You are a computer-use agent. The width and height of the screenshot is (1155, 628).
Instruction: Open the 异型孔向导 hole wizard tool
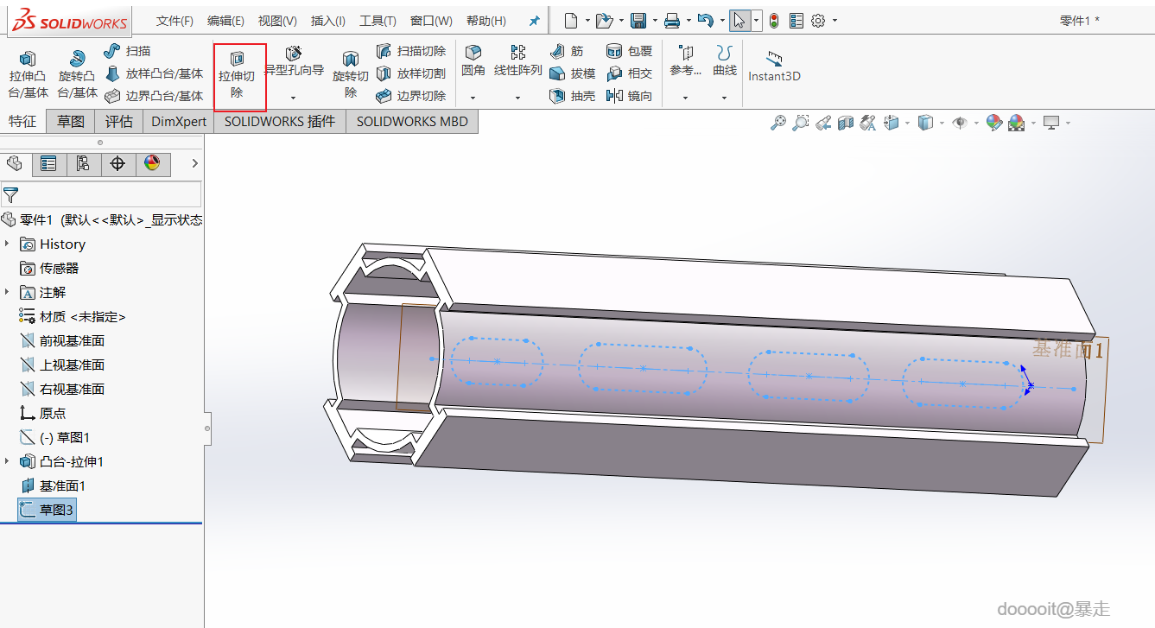click(x=294, y=60)
